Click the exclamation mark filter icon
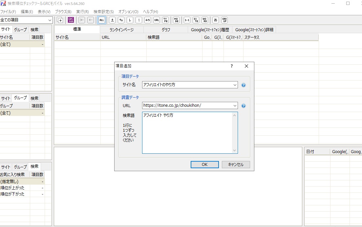The width and height of the screenshot is (362, 227). point(139,20)
